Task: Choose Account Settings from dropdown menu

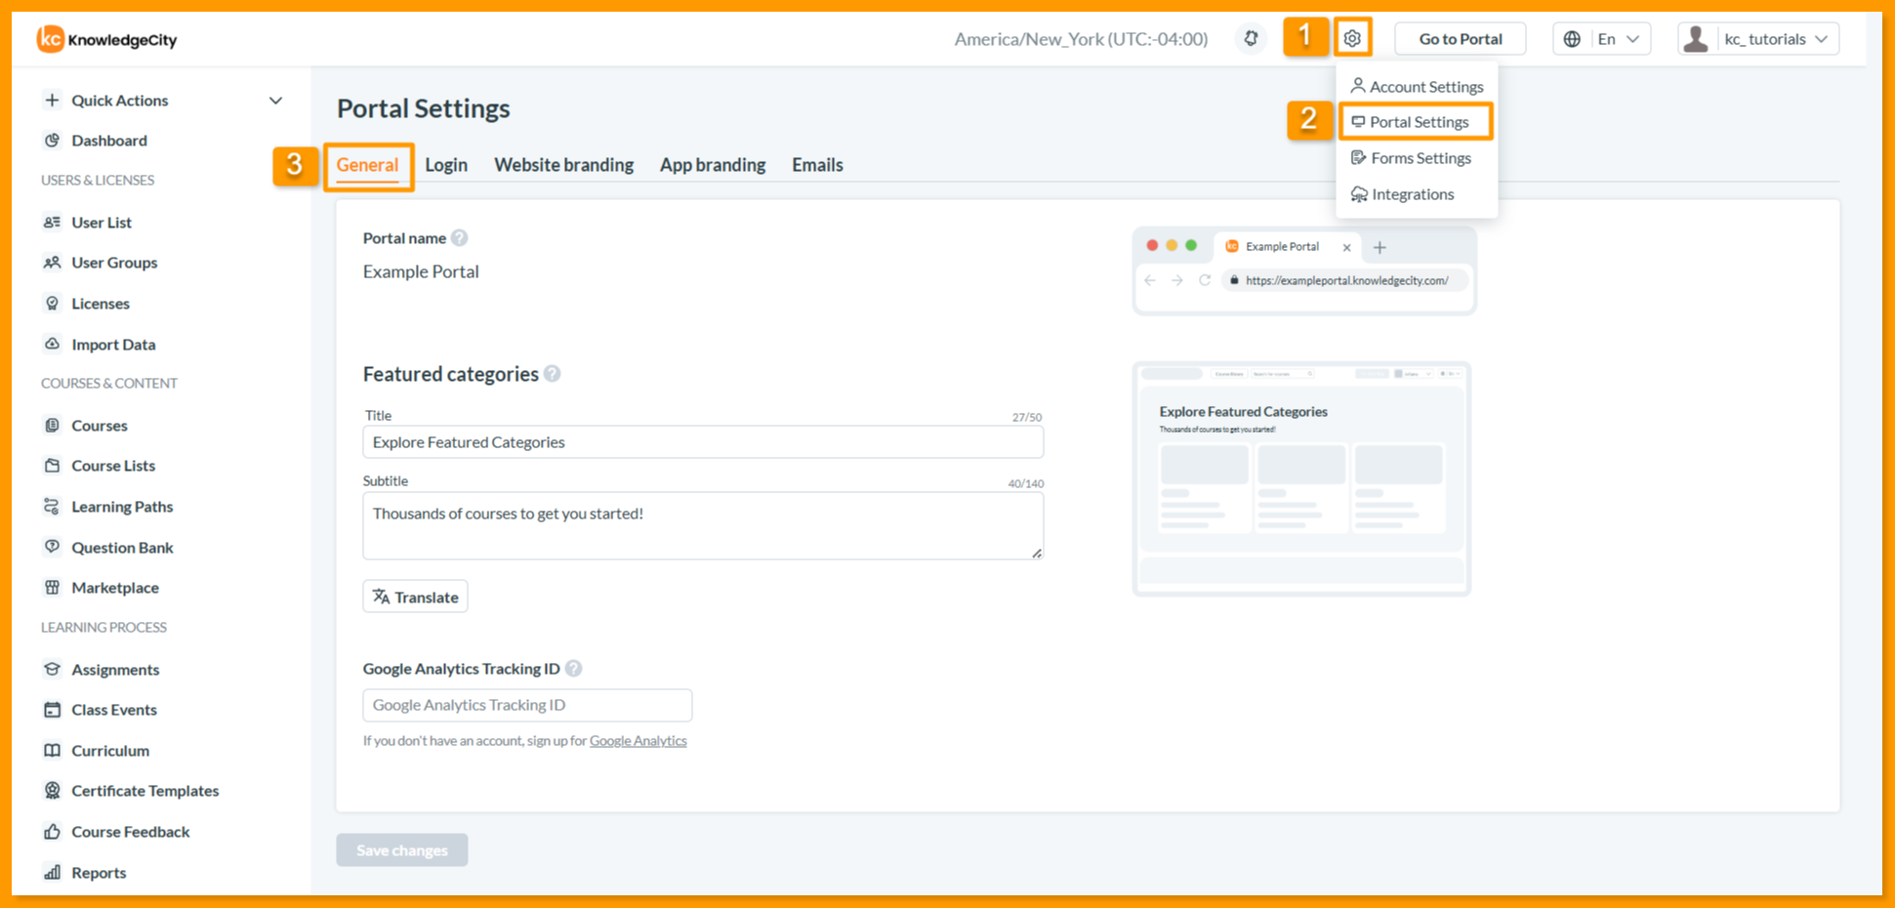Action: tap(1417, 86)
